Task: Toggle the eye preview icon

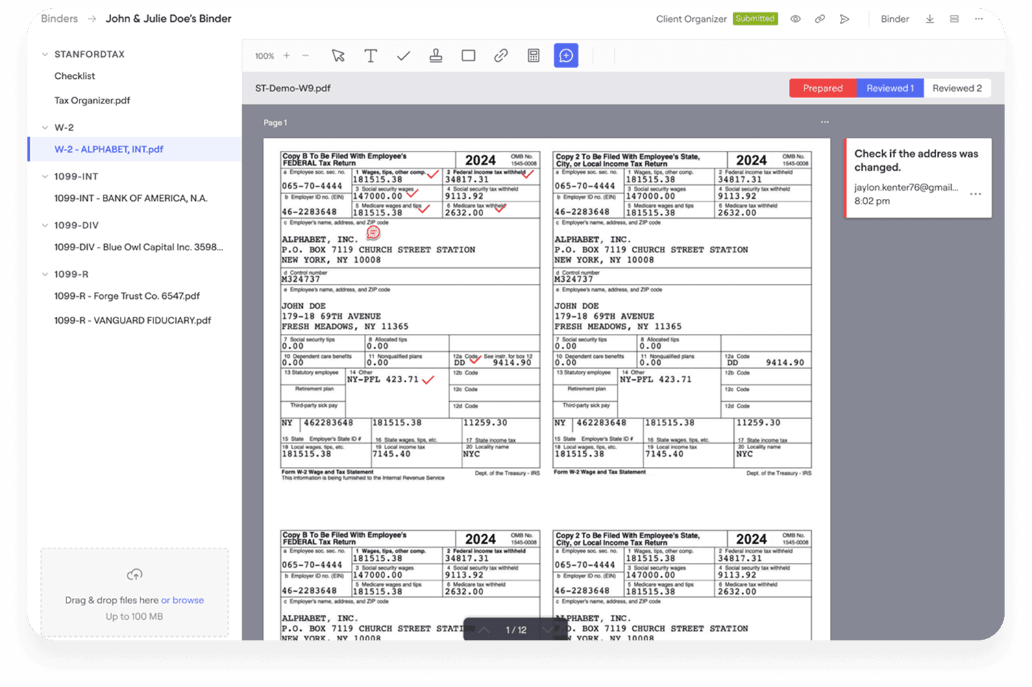Action: 796,19
